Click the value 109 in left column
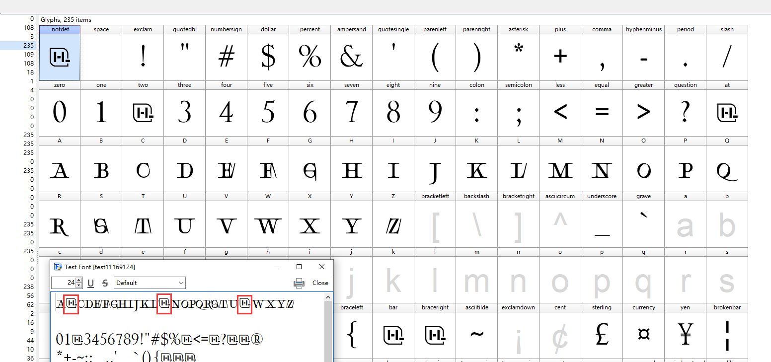 pyautogui.click(x=28, y=55)
